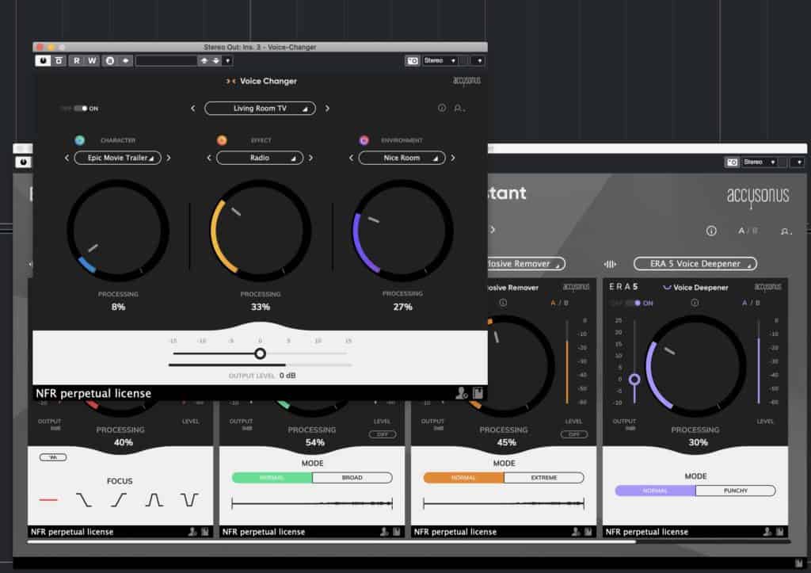Open the Stereo routing dropdown in Voice Changer window
Image resolution: width=811 pixels, height=573 pixels.
pyautogui.click(x=440, y=60)
